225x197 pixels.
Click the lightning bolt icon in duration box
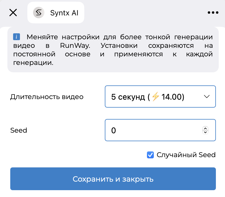(x=156, y=97)
